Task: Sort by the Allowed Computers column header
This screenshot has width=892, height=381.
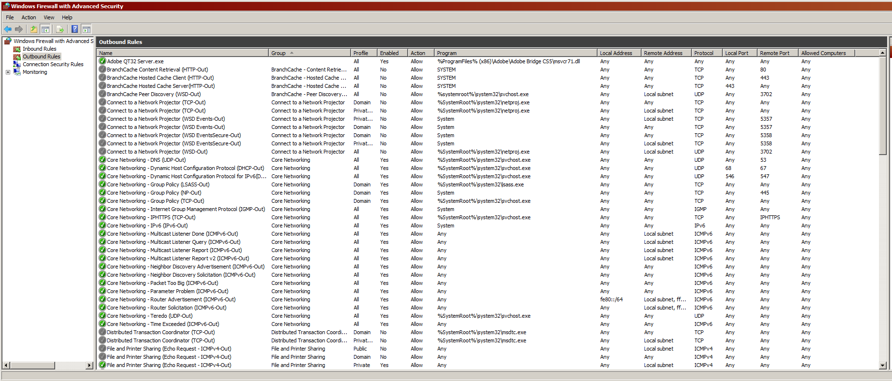Action: (x=826, y=53)
